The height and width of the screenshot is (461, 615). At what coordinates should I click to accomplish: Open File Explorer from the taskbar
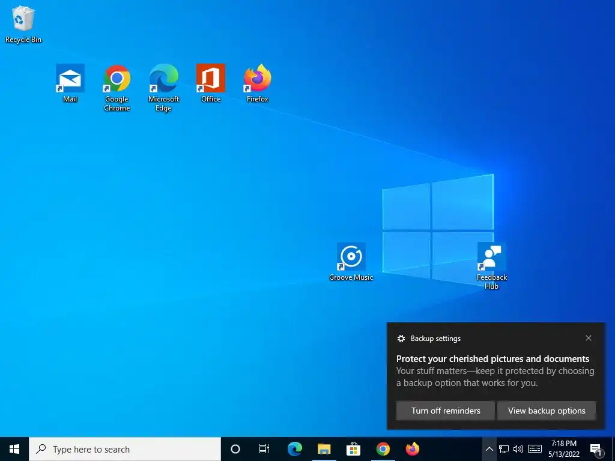(x=324, y=449)
